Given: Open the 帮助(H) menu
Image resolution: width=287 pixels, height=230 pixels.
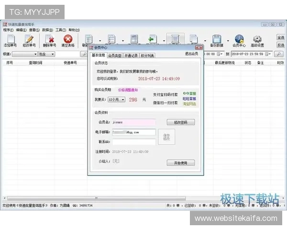Looking at the screenshot, I should point(74,30).
